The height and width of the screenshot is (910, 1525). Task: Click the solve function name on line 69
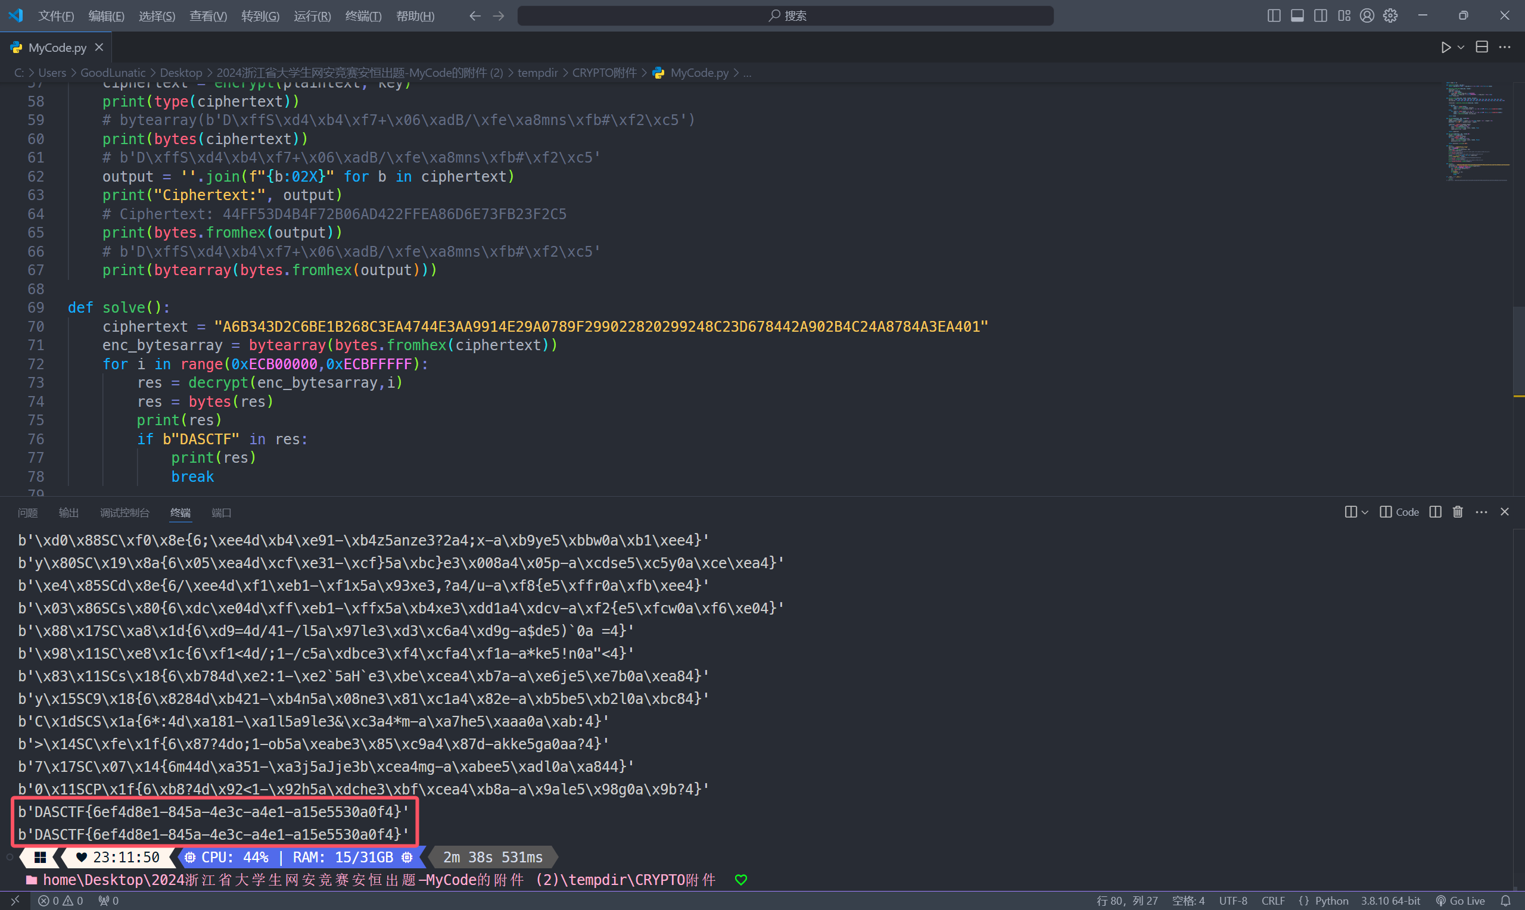(123, 307)
